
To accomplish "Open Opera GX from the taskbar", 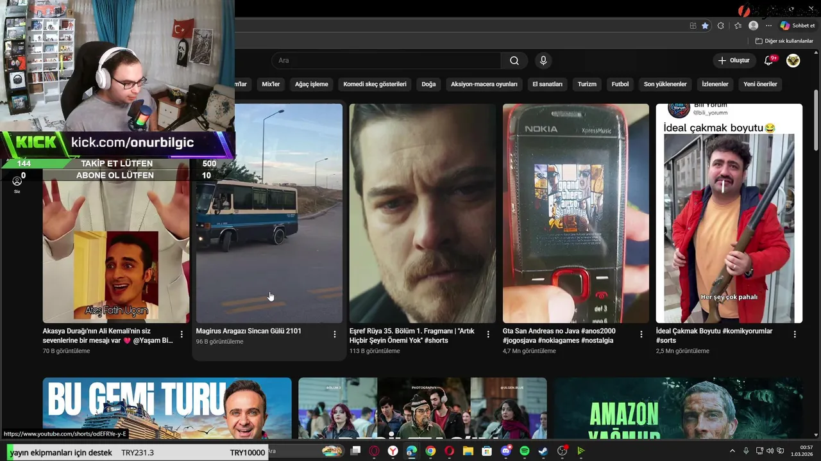I will point(374,451).
